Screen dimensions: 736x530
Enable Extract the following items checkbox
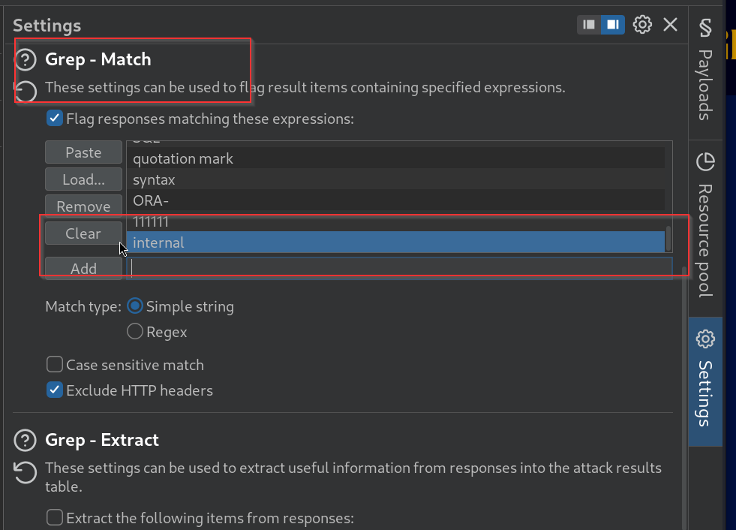[x=54, y=518]
